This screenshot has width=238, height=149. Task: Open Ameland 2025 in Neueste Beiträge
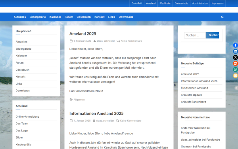tap(190, 74)
